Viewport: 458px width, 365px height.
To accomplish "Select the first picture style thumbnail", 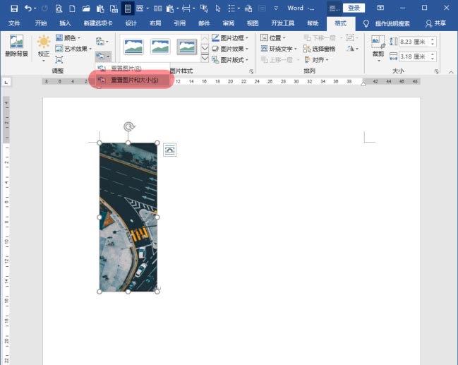I will 133,47.
